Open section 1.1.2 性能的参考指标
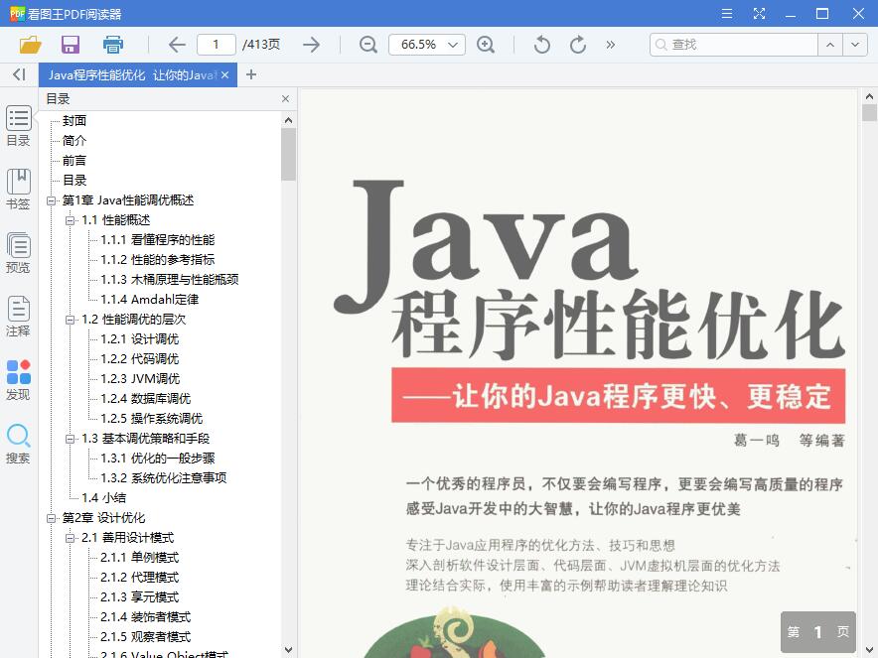The width and height of the screenshot is (878, 658). [157, 260]
